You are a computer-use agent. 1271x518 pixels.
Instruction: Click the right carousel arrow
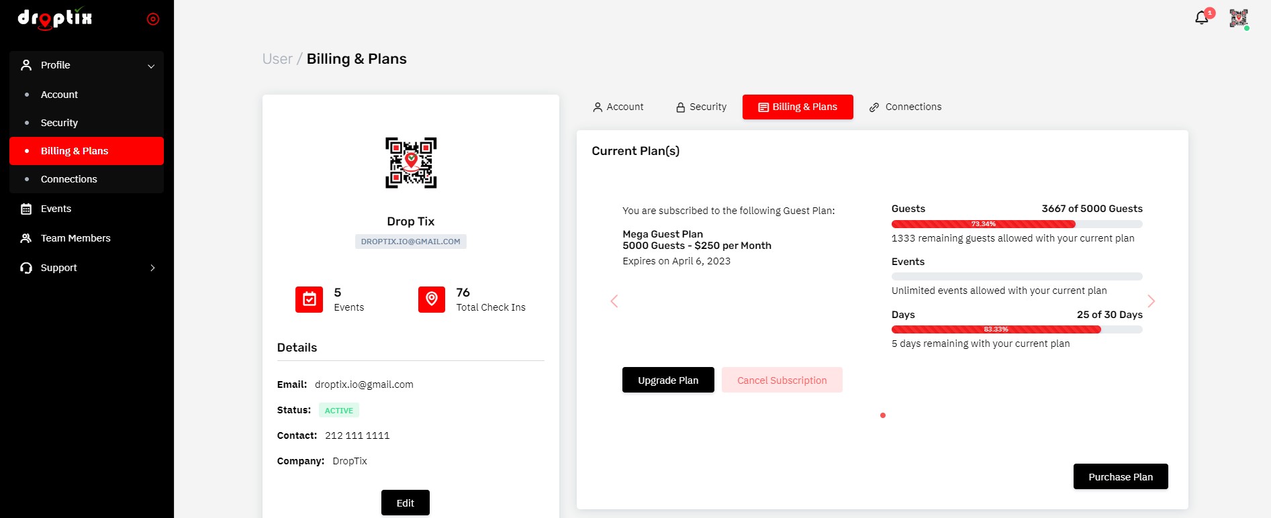click(1151, 301)
